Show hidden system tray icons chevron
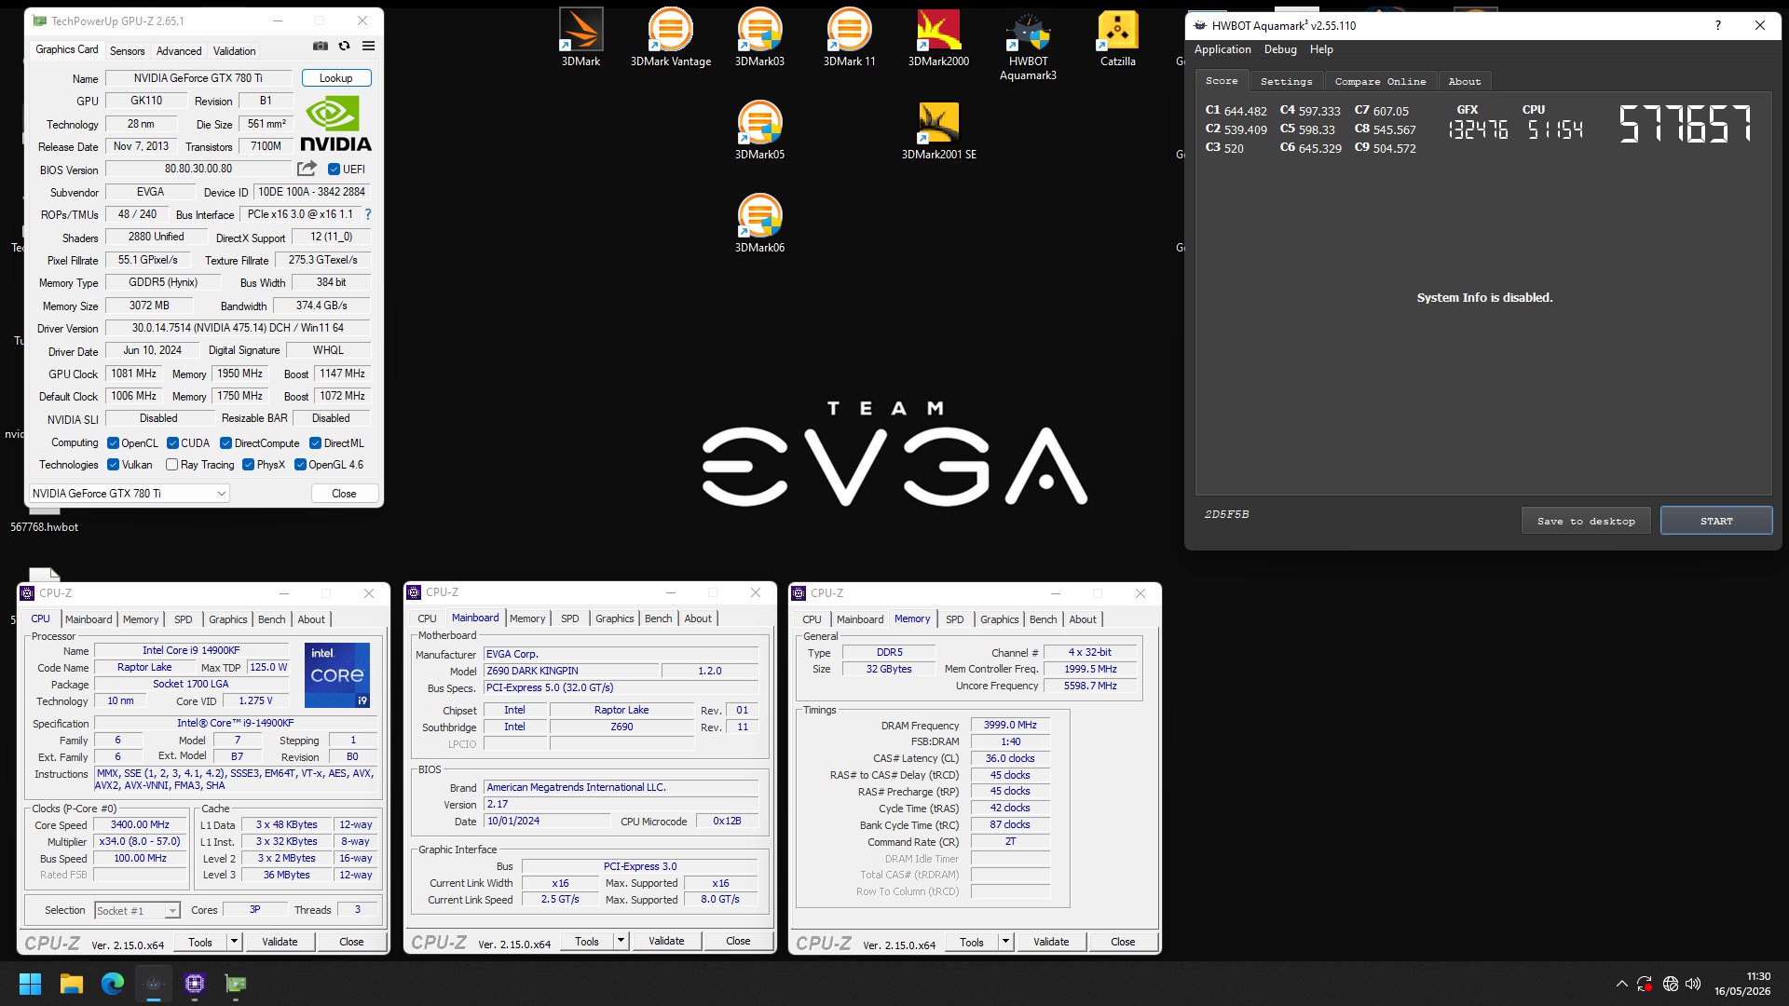The height and width of the screenshot is (1006, 1789). [x=1621, y=984]
